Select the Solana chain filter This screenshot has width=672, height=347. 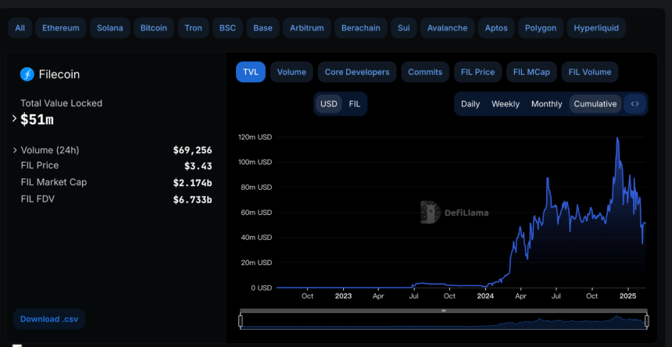point(109,28)
